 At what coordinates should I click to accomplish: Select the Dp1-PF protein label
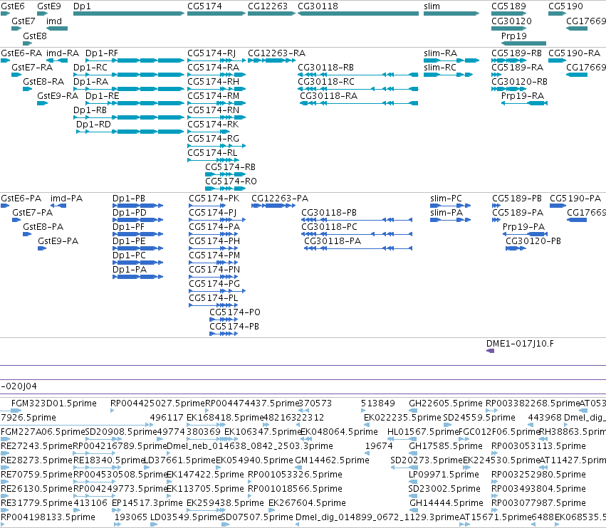coord(128,227)
